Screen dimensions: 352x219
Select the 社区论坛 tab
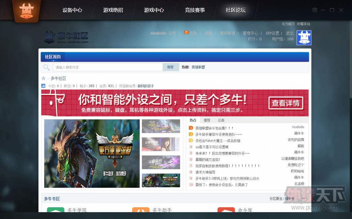point(236,10)
